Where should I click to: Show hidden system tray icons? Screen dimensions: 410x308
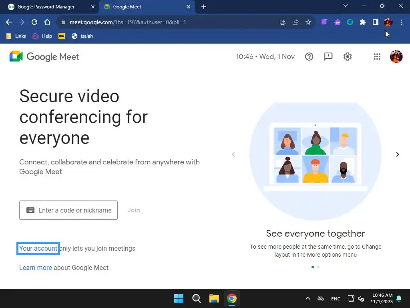click(308, 298)
